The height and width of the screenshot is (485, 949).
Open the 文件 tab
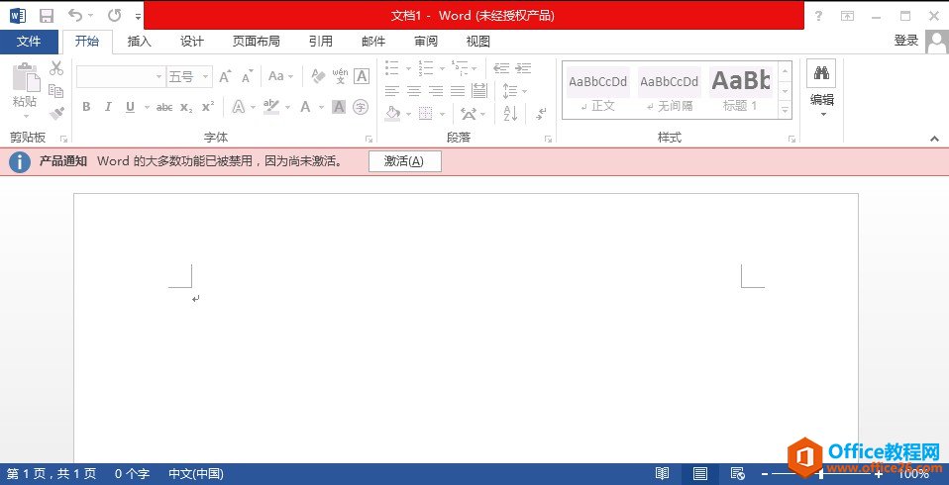[x=29, y=42]
